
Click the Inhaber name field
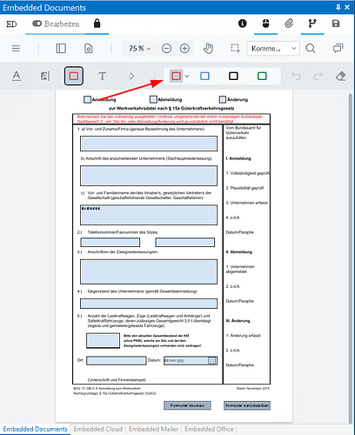pyautogui.click(x=149, y=215)
